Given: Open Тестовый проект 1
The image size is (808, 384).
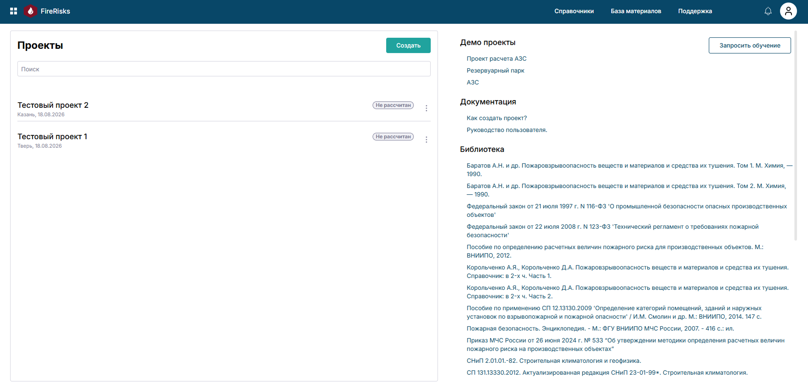Looking at the screenshot, I should [52, 136].
